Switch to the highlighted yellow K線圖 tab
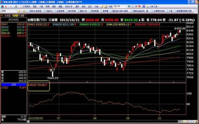This screenshot has height=124, width=199. [15, 15]
